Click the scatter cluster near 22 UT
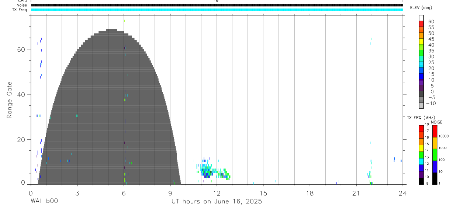 pyautogui.click(x=371, y=173)
